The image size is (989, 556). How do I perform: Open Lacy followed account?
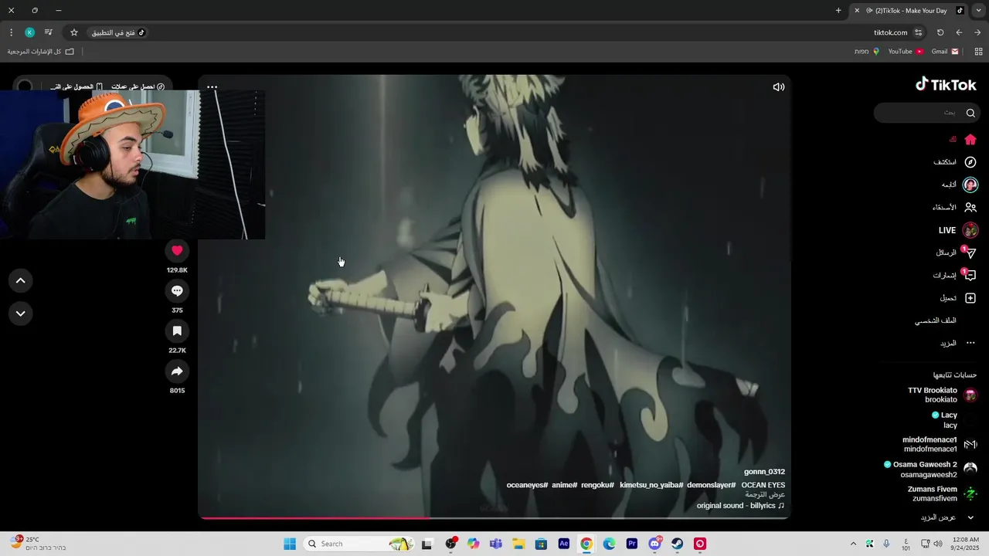point(955,420)
